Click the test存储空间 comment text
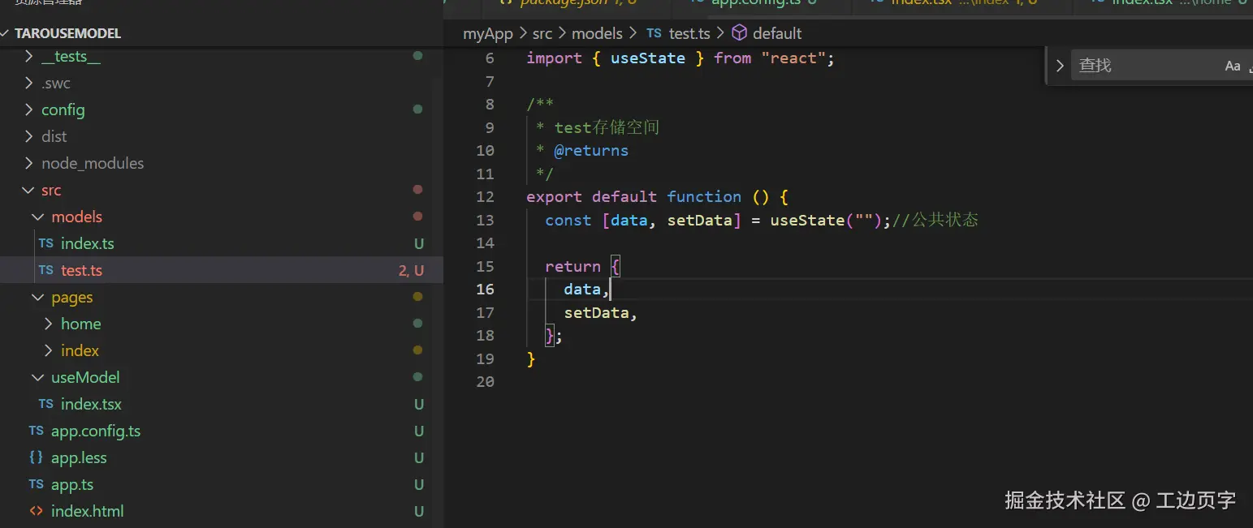This screenshot has width=1253, height=528. [607, 127]
